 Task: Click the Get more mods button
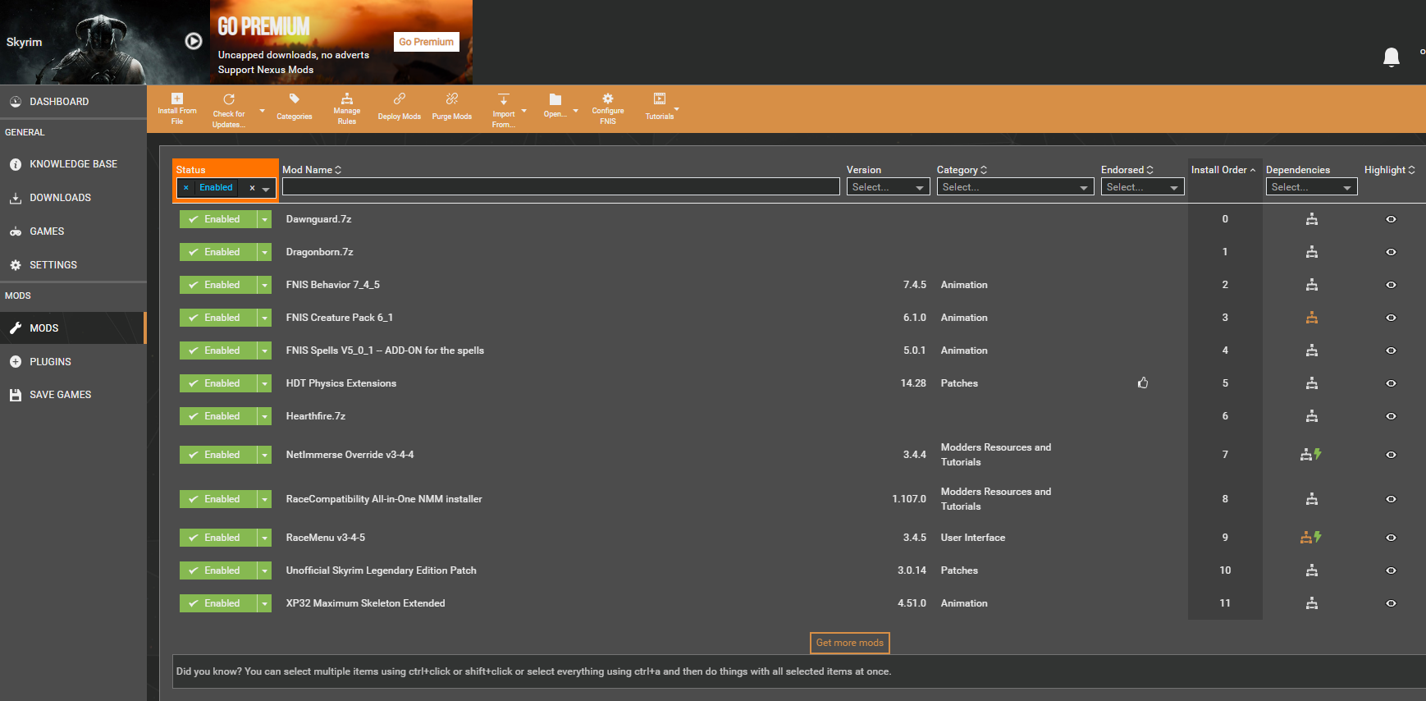pyautogui.click(x=849, y=643)
